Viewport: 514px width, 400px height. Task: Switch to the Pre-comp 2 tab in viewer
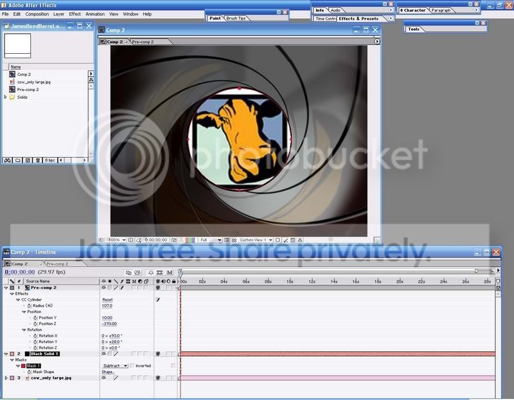(x=143, y=42)
